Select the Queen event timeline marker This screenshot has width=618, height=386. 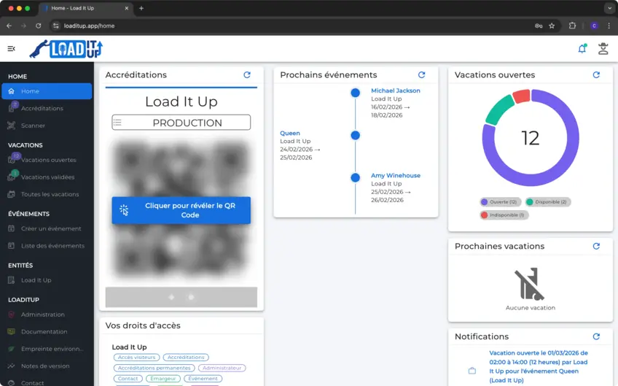[x=355, y=135]
